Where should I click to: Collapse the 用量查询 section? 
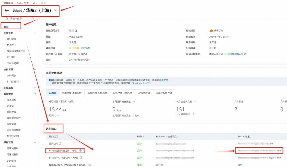(x=35, y=33)
